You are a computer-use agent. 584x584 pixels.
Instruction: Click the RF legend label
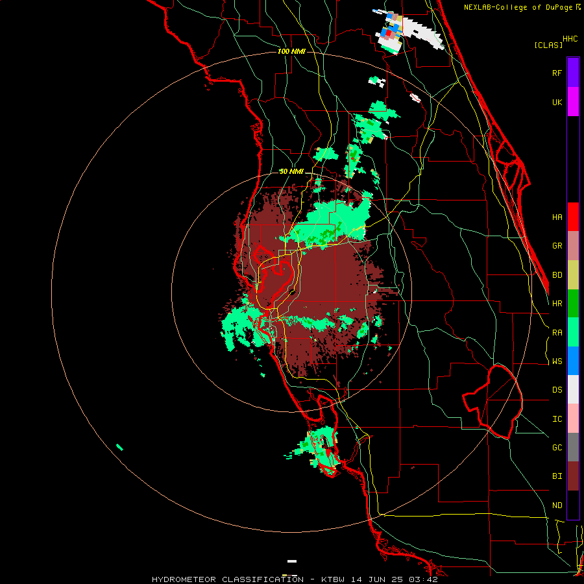557,73
